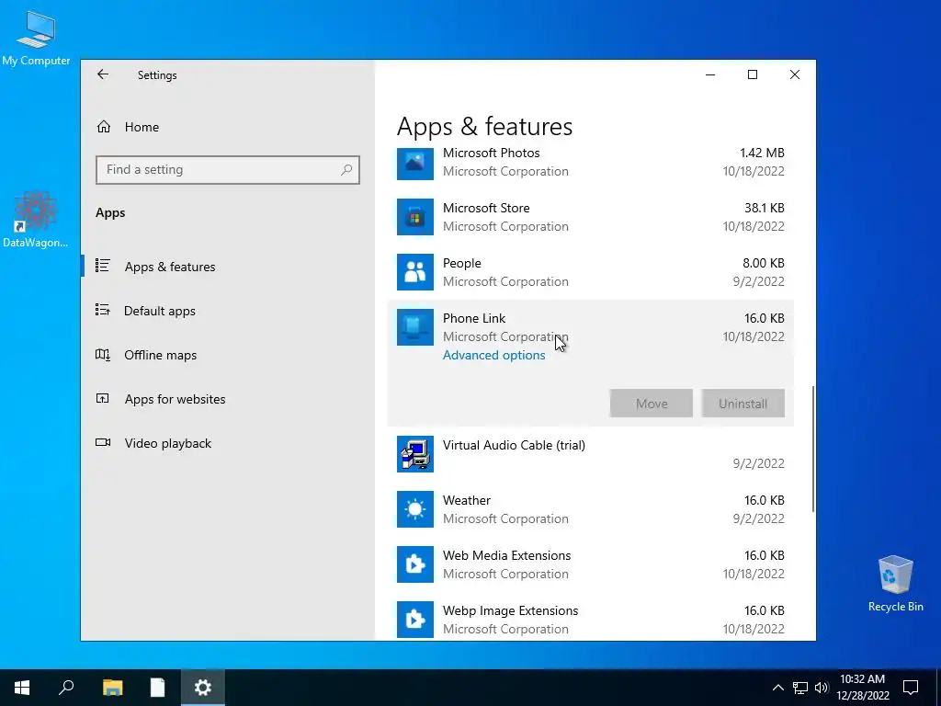Click the volume speaker tray icon

point(822,688)
